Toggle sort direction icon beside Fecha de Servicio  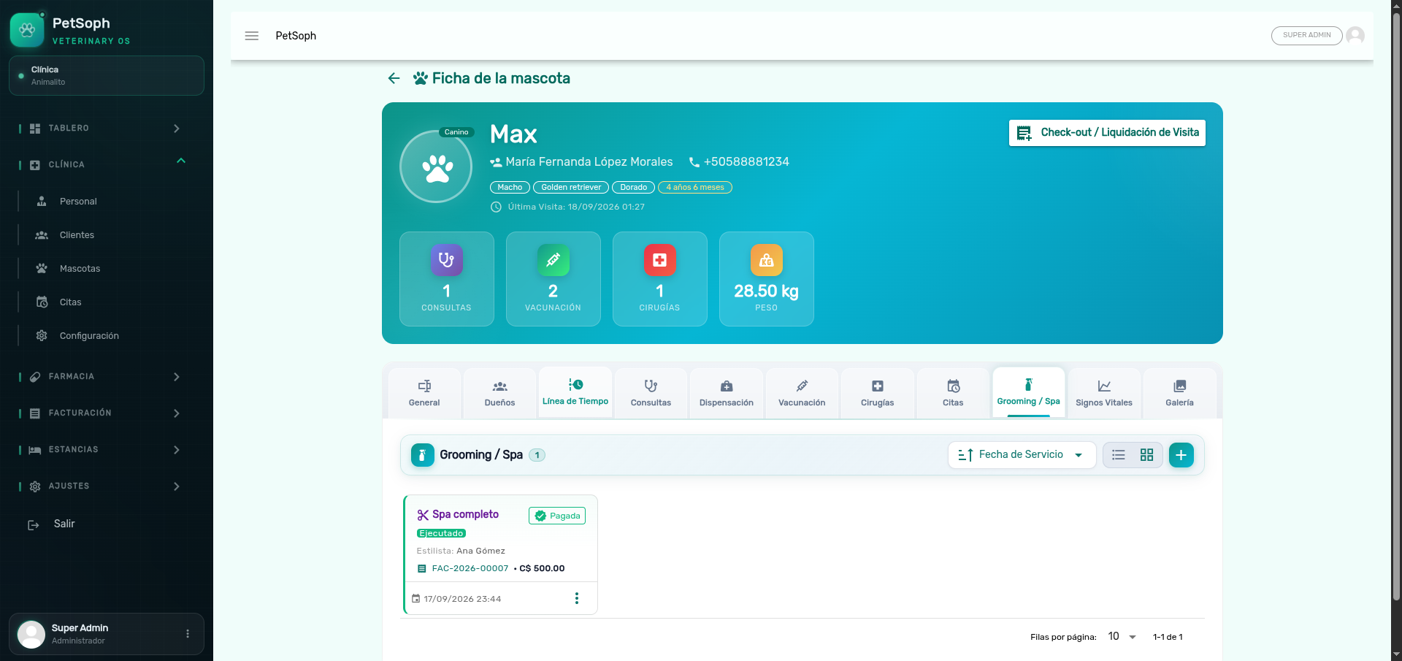pos(965,455)
